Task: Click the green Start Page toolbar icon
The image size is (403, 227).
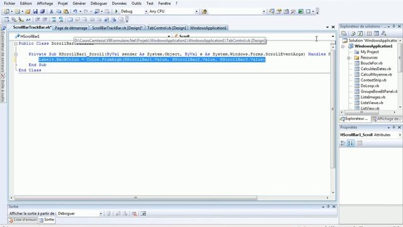Action: [301, 11]
